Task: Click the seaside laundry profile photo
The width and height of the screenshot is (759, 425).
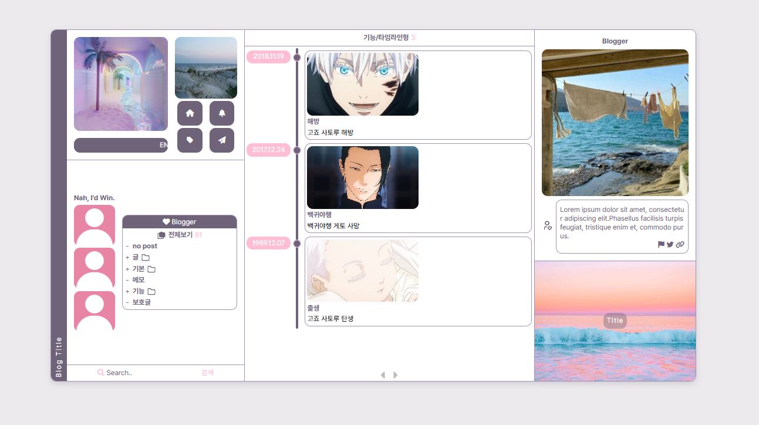Action: (615, 123)
